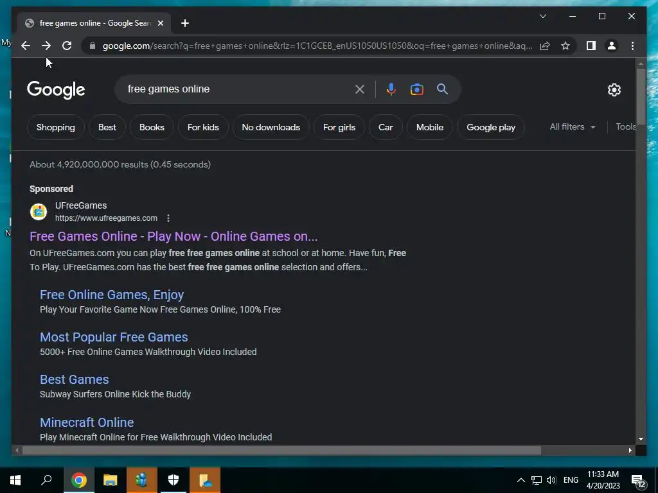Viewport: 658px width, 493px height.
Task: Open the Chrome profile menu
Action: [x=612, y=46]
